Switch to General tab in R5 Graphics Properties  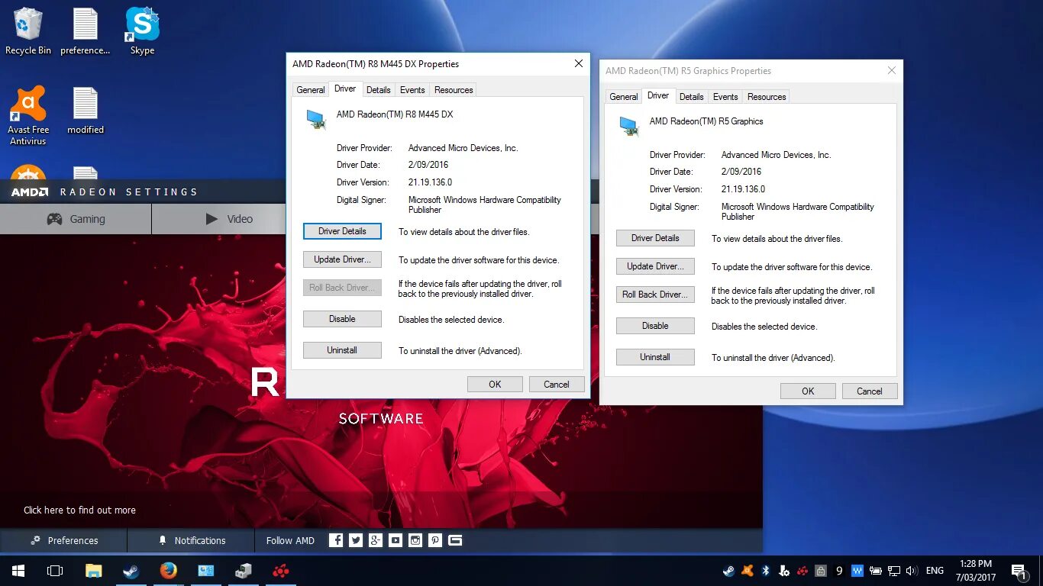(624, 97)
